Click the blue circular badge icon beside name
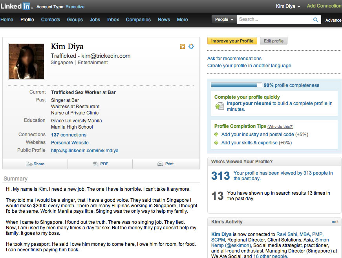This screenshot has width=342, height=258. click(191, 46)
